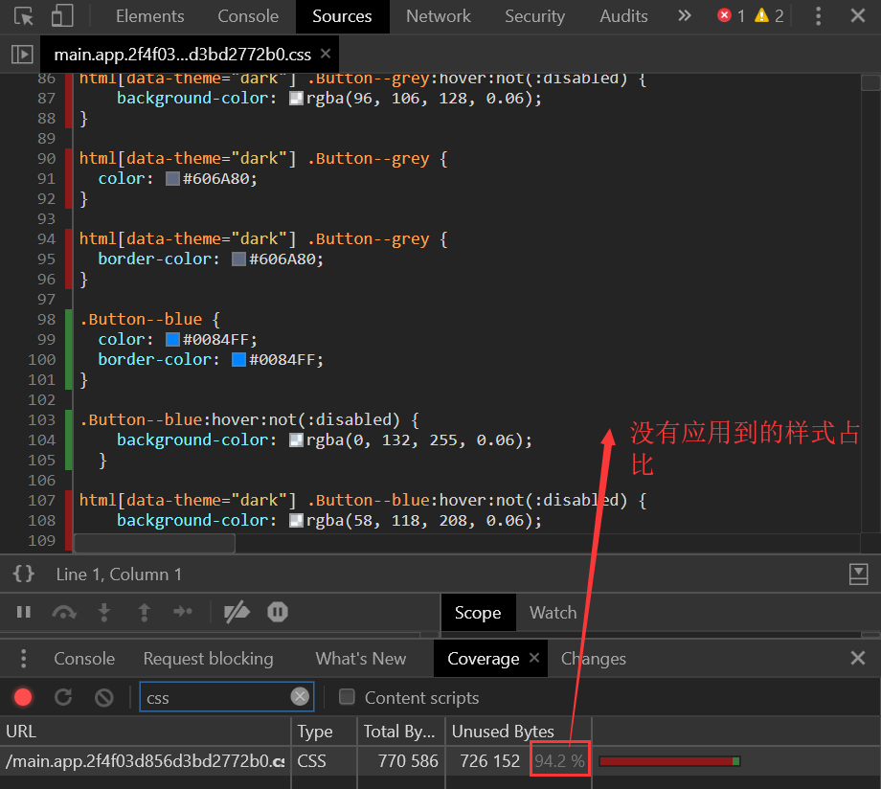Pretty print the source with braces icon
The width and height of the screenshot is (881, 789).
point(24,574)
